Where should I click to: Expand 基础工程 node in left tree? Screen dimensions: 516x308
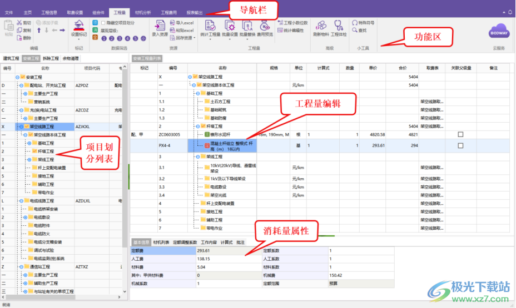tap(29, 143)
